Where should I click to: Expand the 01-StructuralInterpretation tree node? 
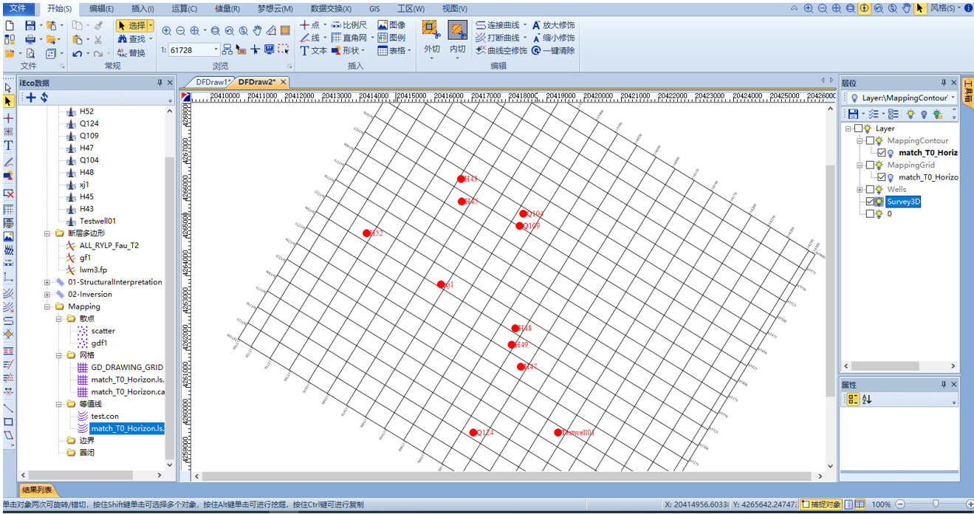click(48, 282)
